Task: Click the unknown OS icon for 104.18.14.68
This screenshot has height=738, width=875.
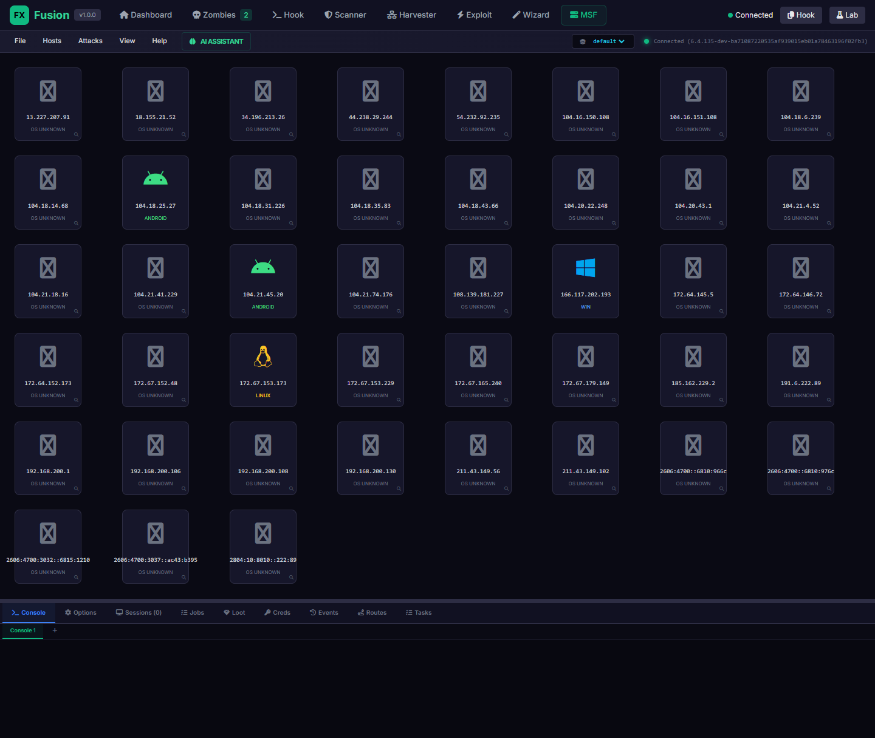Action: tap(48, 179)
